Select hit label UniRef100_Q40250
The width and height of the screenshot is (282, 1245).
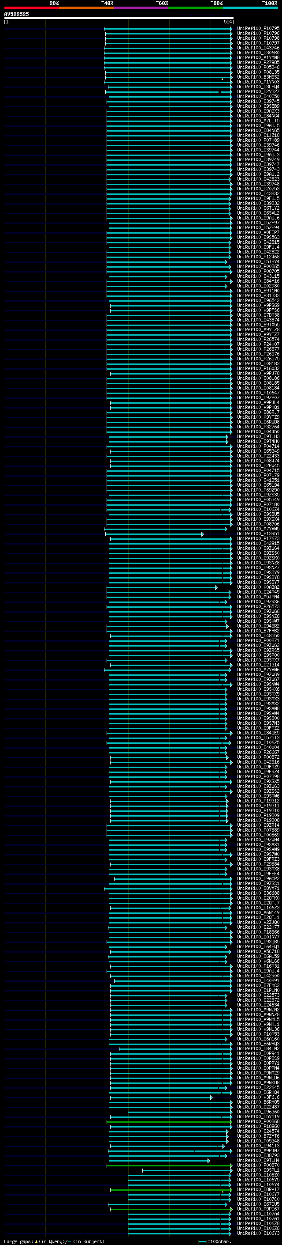pyautogui.click(x=258, y=96)
